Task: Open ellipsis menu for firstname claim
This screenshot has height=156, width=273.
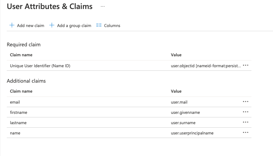Action: [246, 112]
